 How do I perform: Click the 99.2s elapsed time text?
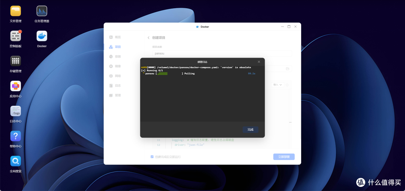pyautogui.click(x=252, y=74)
